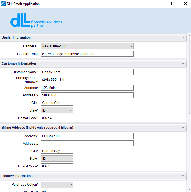Click the billing Postal Code field
The image size is (191, 192).
(x=57, y=166)
